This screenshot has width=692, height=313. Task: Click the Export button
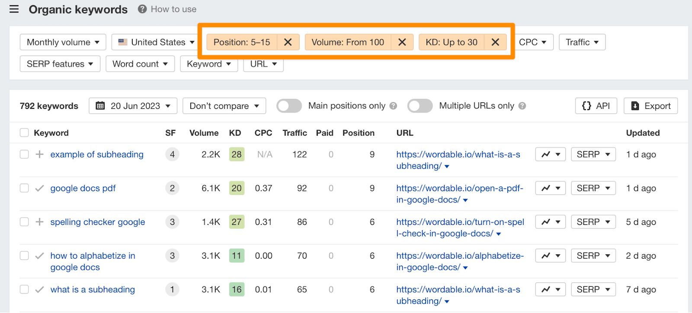(x=650, y=106)
